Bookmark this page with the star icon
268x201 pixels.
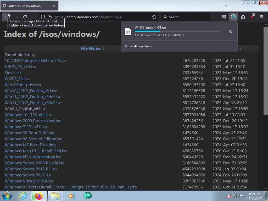coord(154,17)
